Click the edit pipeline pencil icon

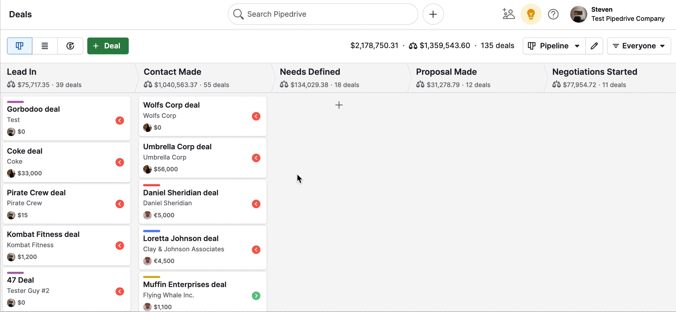pyautogui.click(x=594, y=46)
